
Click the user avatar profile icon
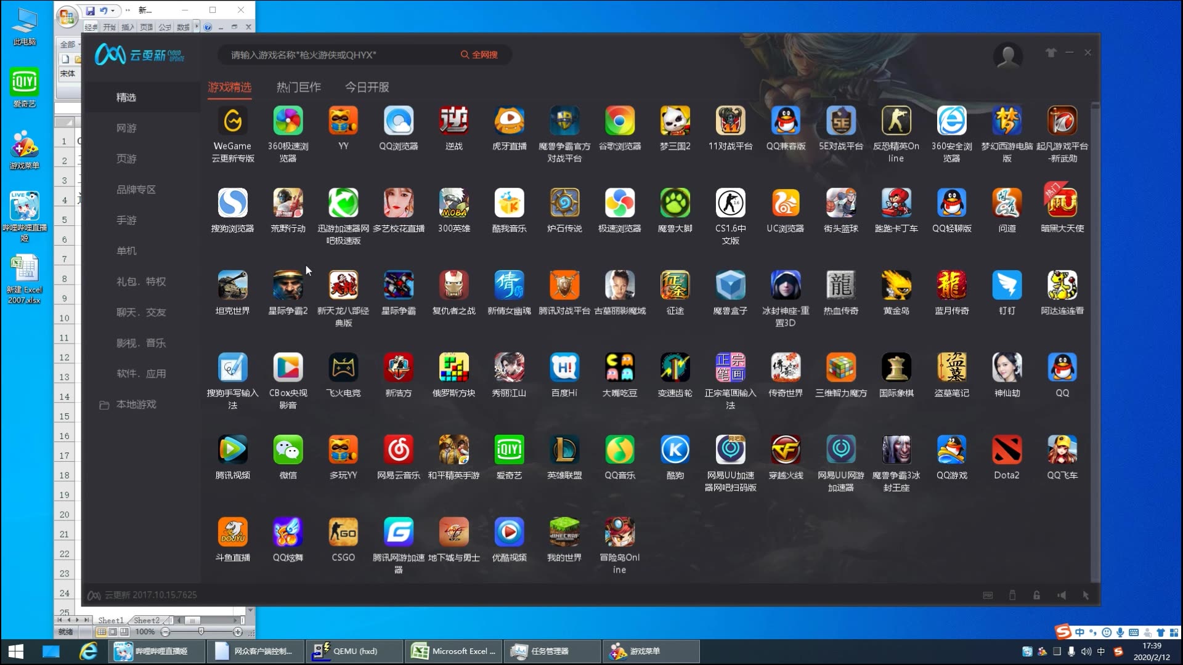1008,55
